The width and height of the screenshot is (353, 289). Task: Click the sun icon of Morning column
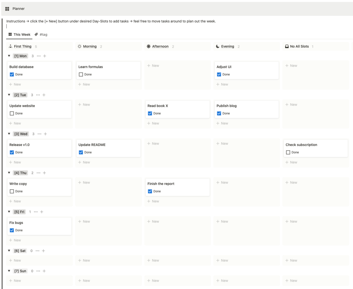click(x=80, y=46)
